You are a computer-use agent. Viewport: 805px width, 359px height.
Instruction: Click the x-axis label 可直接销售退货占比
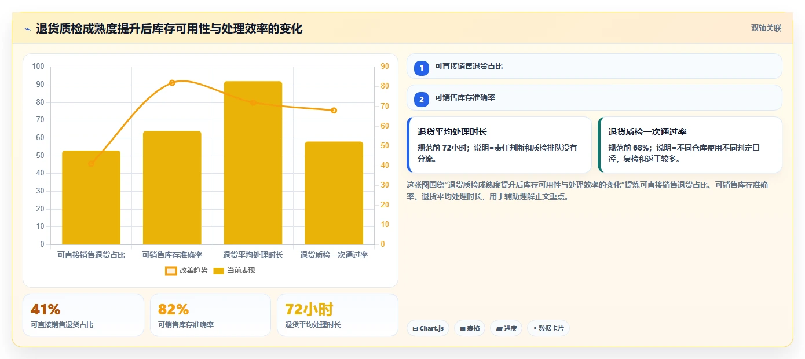pyautogui.click(x=91, y=255)
